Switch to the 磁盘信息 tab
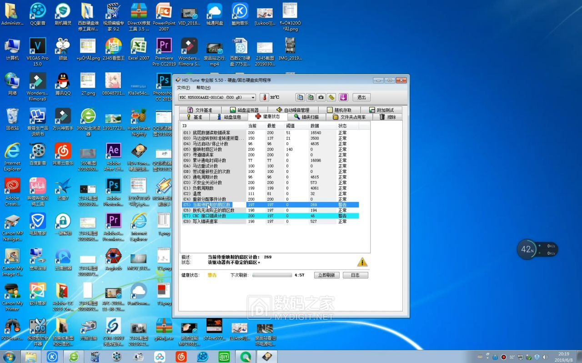This screenshot has height=363, width=582. (229, 117)
